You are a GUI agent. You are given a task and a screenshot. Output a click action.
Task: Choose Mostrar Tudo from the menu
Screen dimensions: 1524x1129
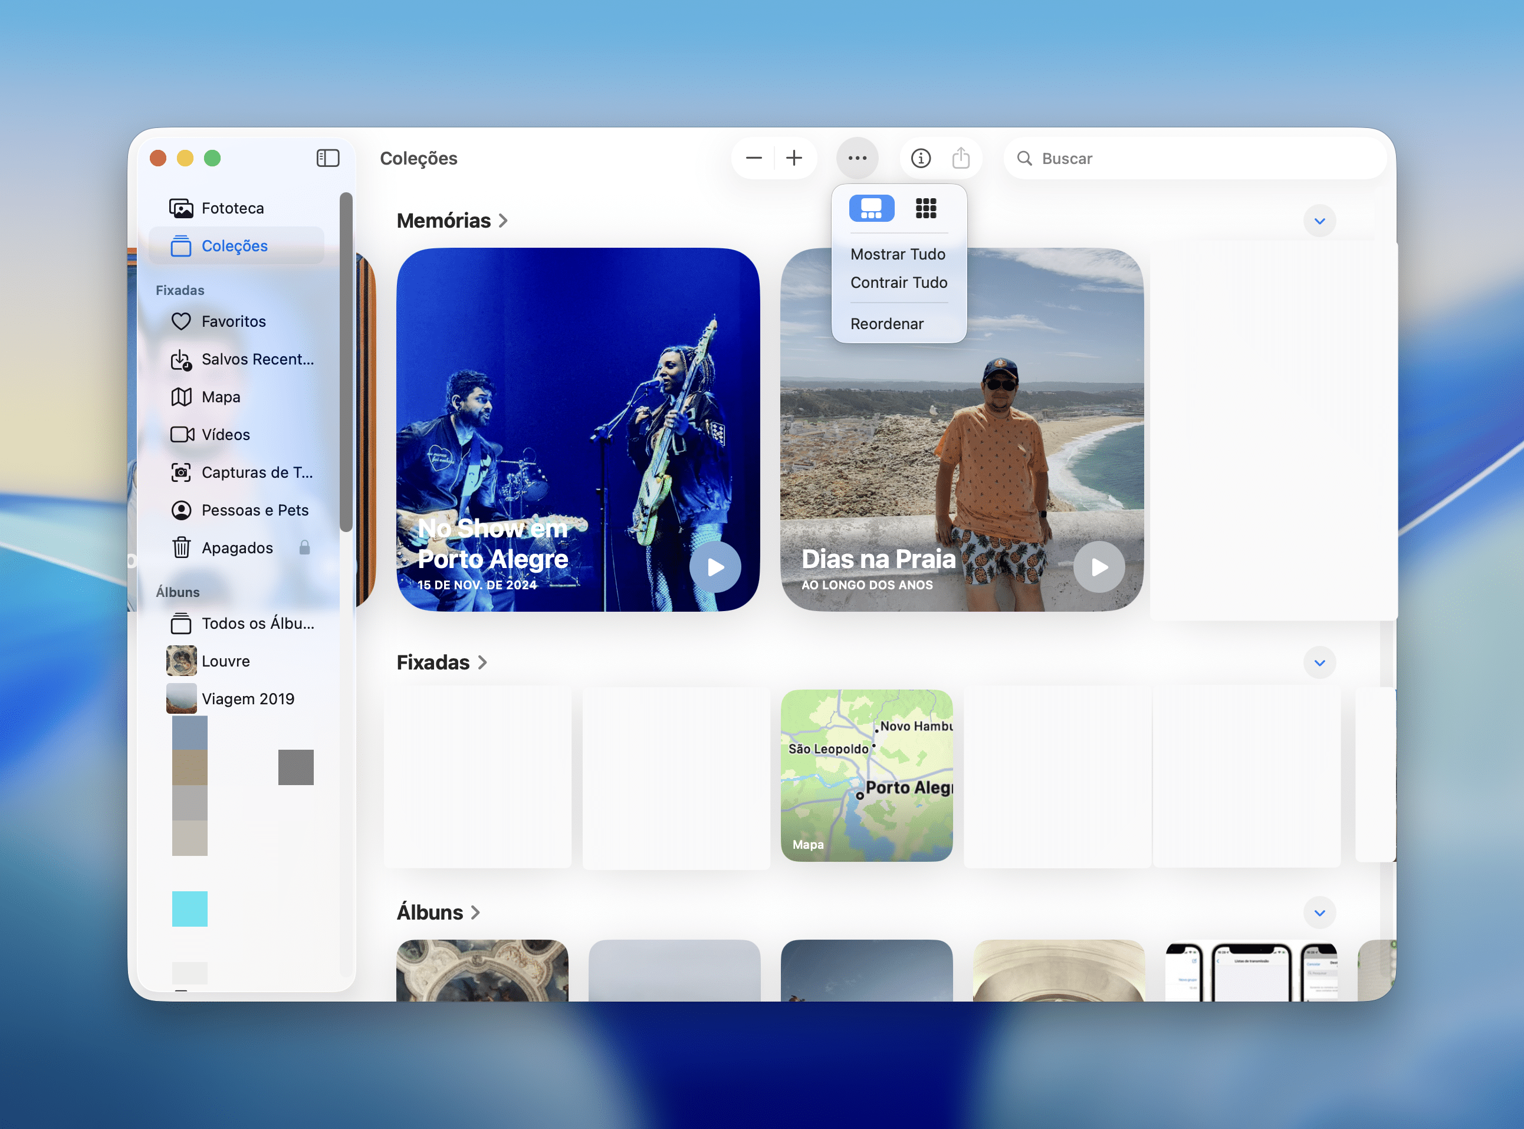coord(897,254)
